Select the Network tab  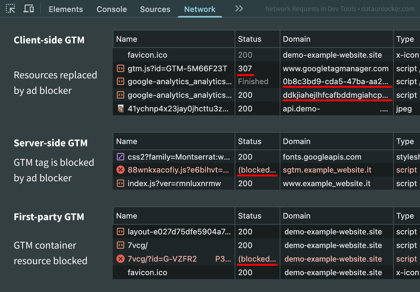coord(200,9)
